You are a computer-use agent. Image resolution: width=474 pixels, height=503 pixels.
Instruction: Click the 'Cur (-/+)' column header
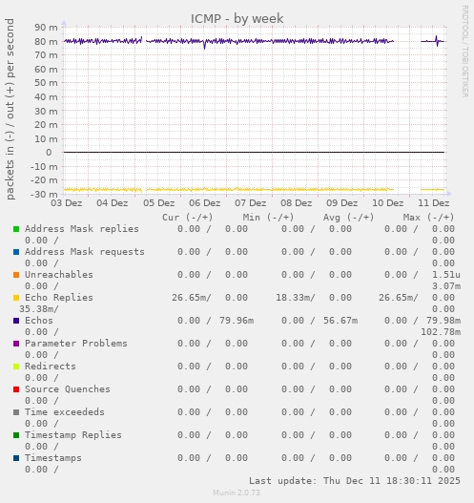tap(188, 218)
